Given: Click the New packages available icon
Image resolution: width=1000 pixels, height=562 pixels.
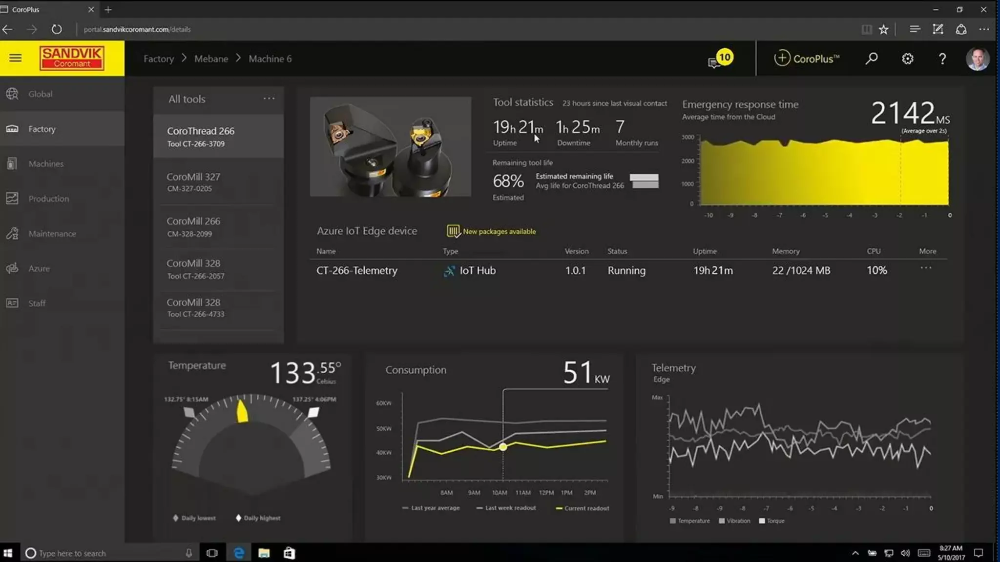Looking at the screenshot, I should point(453,231).
